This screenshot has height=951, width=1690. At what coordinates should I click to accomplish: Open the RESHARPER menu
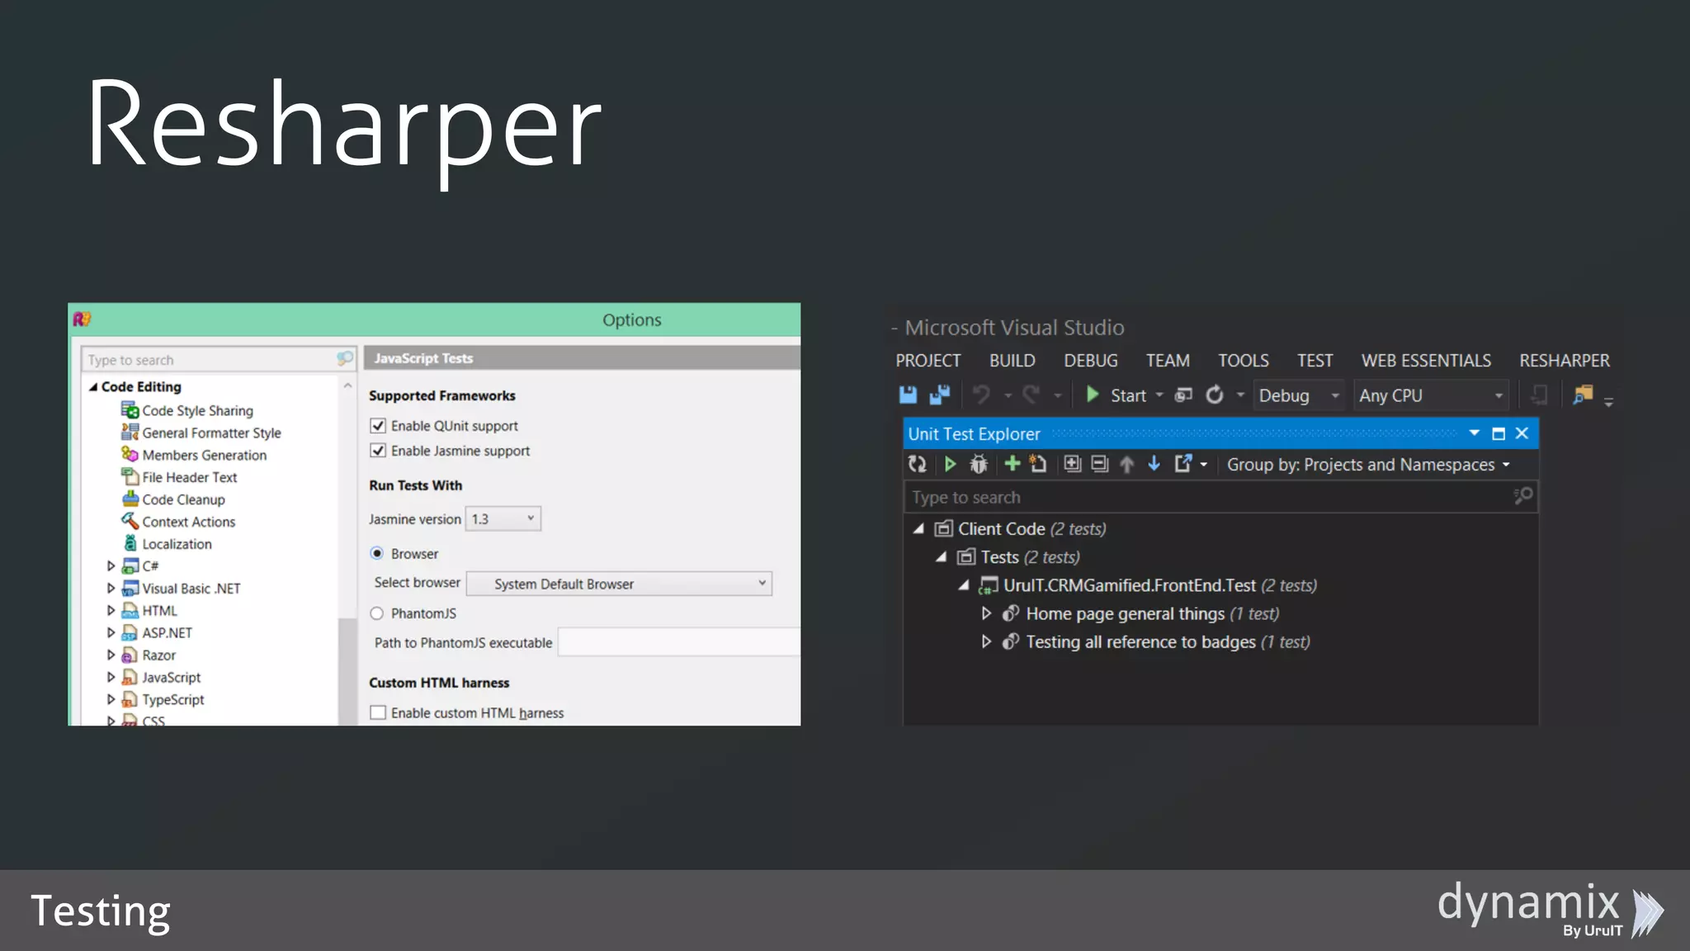point(1564,361)
